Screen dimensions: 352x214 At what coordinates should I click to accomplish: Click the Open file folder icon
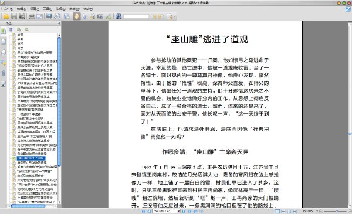coord(6,16)
